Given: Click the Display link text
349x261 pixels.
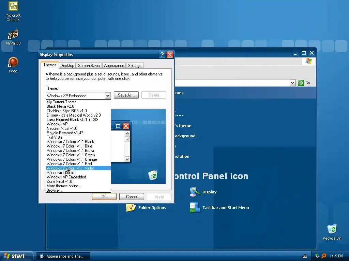Looking at the screenshot, I should (x=210, y=192).
